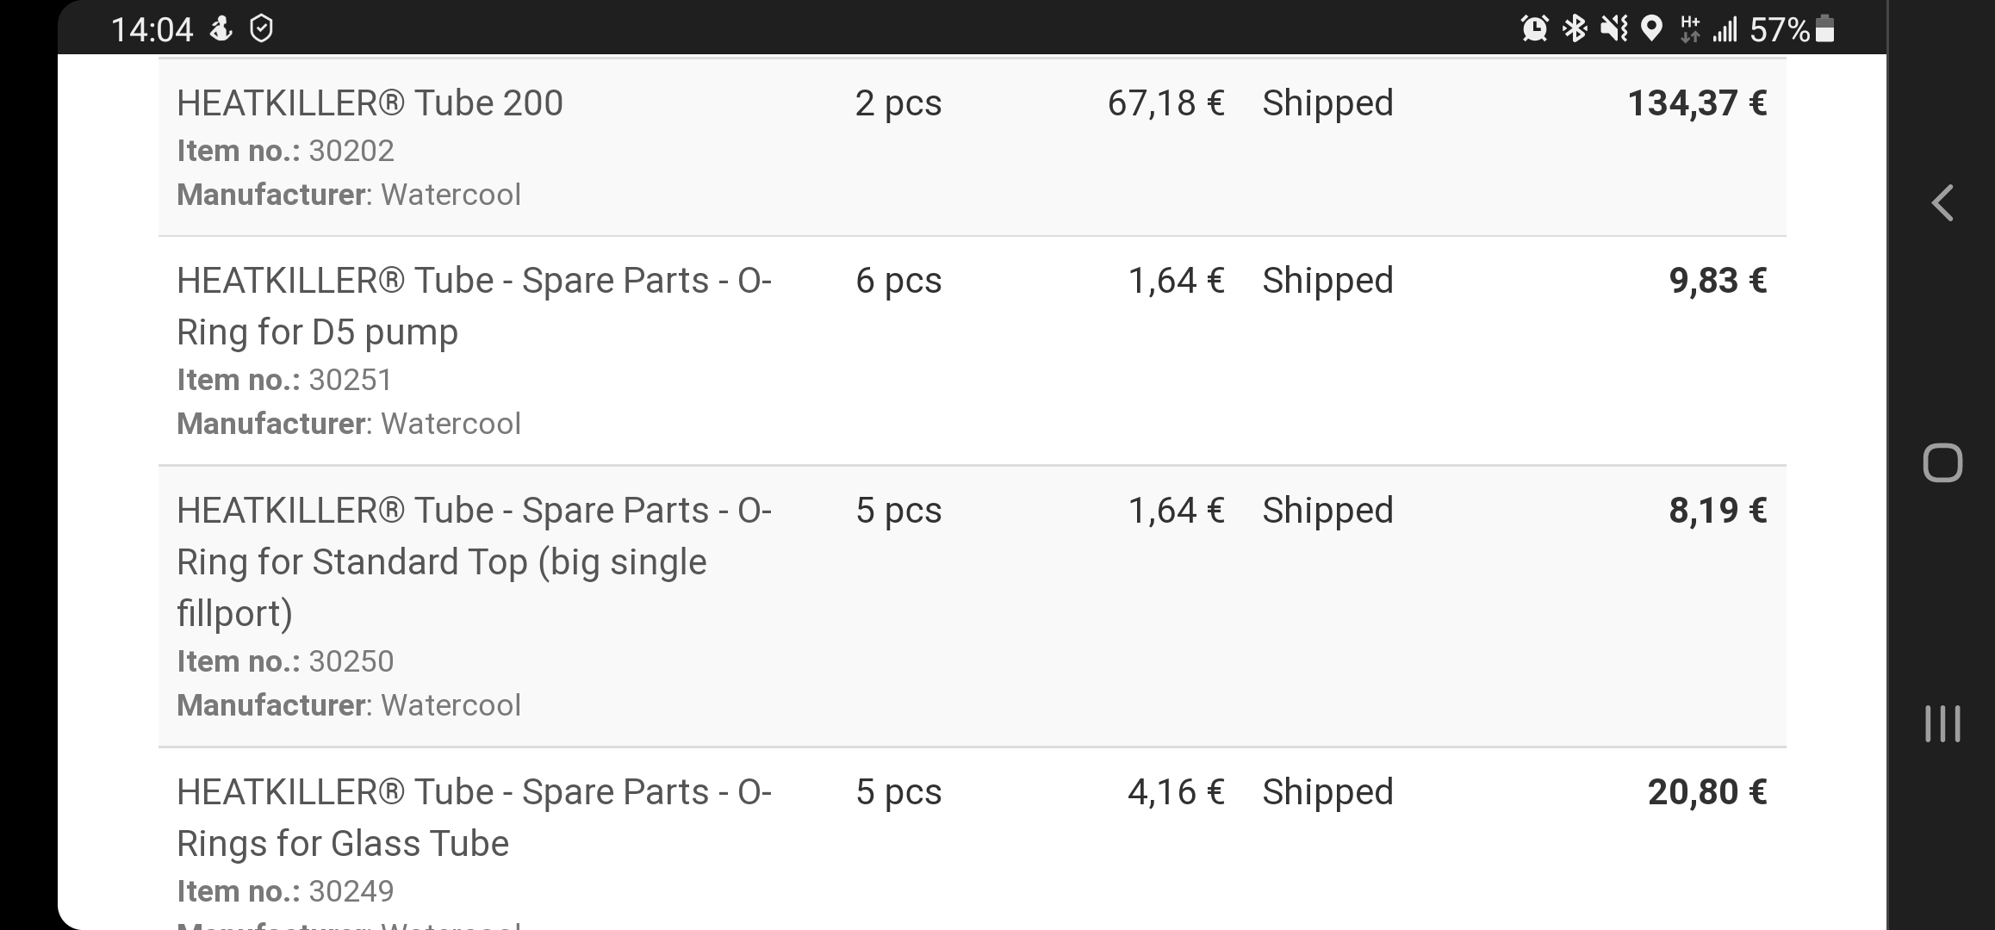The image size is (1995, 930).
Task: Tap the muted sound status icon
Action: coord(1613,29)
